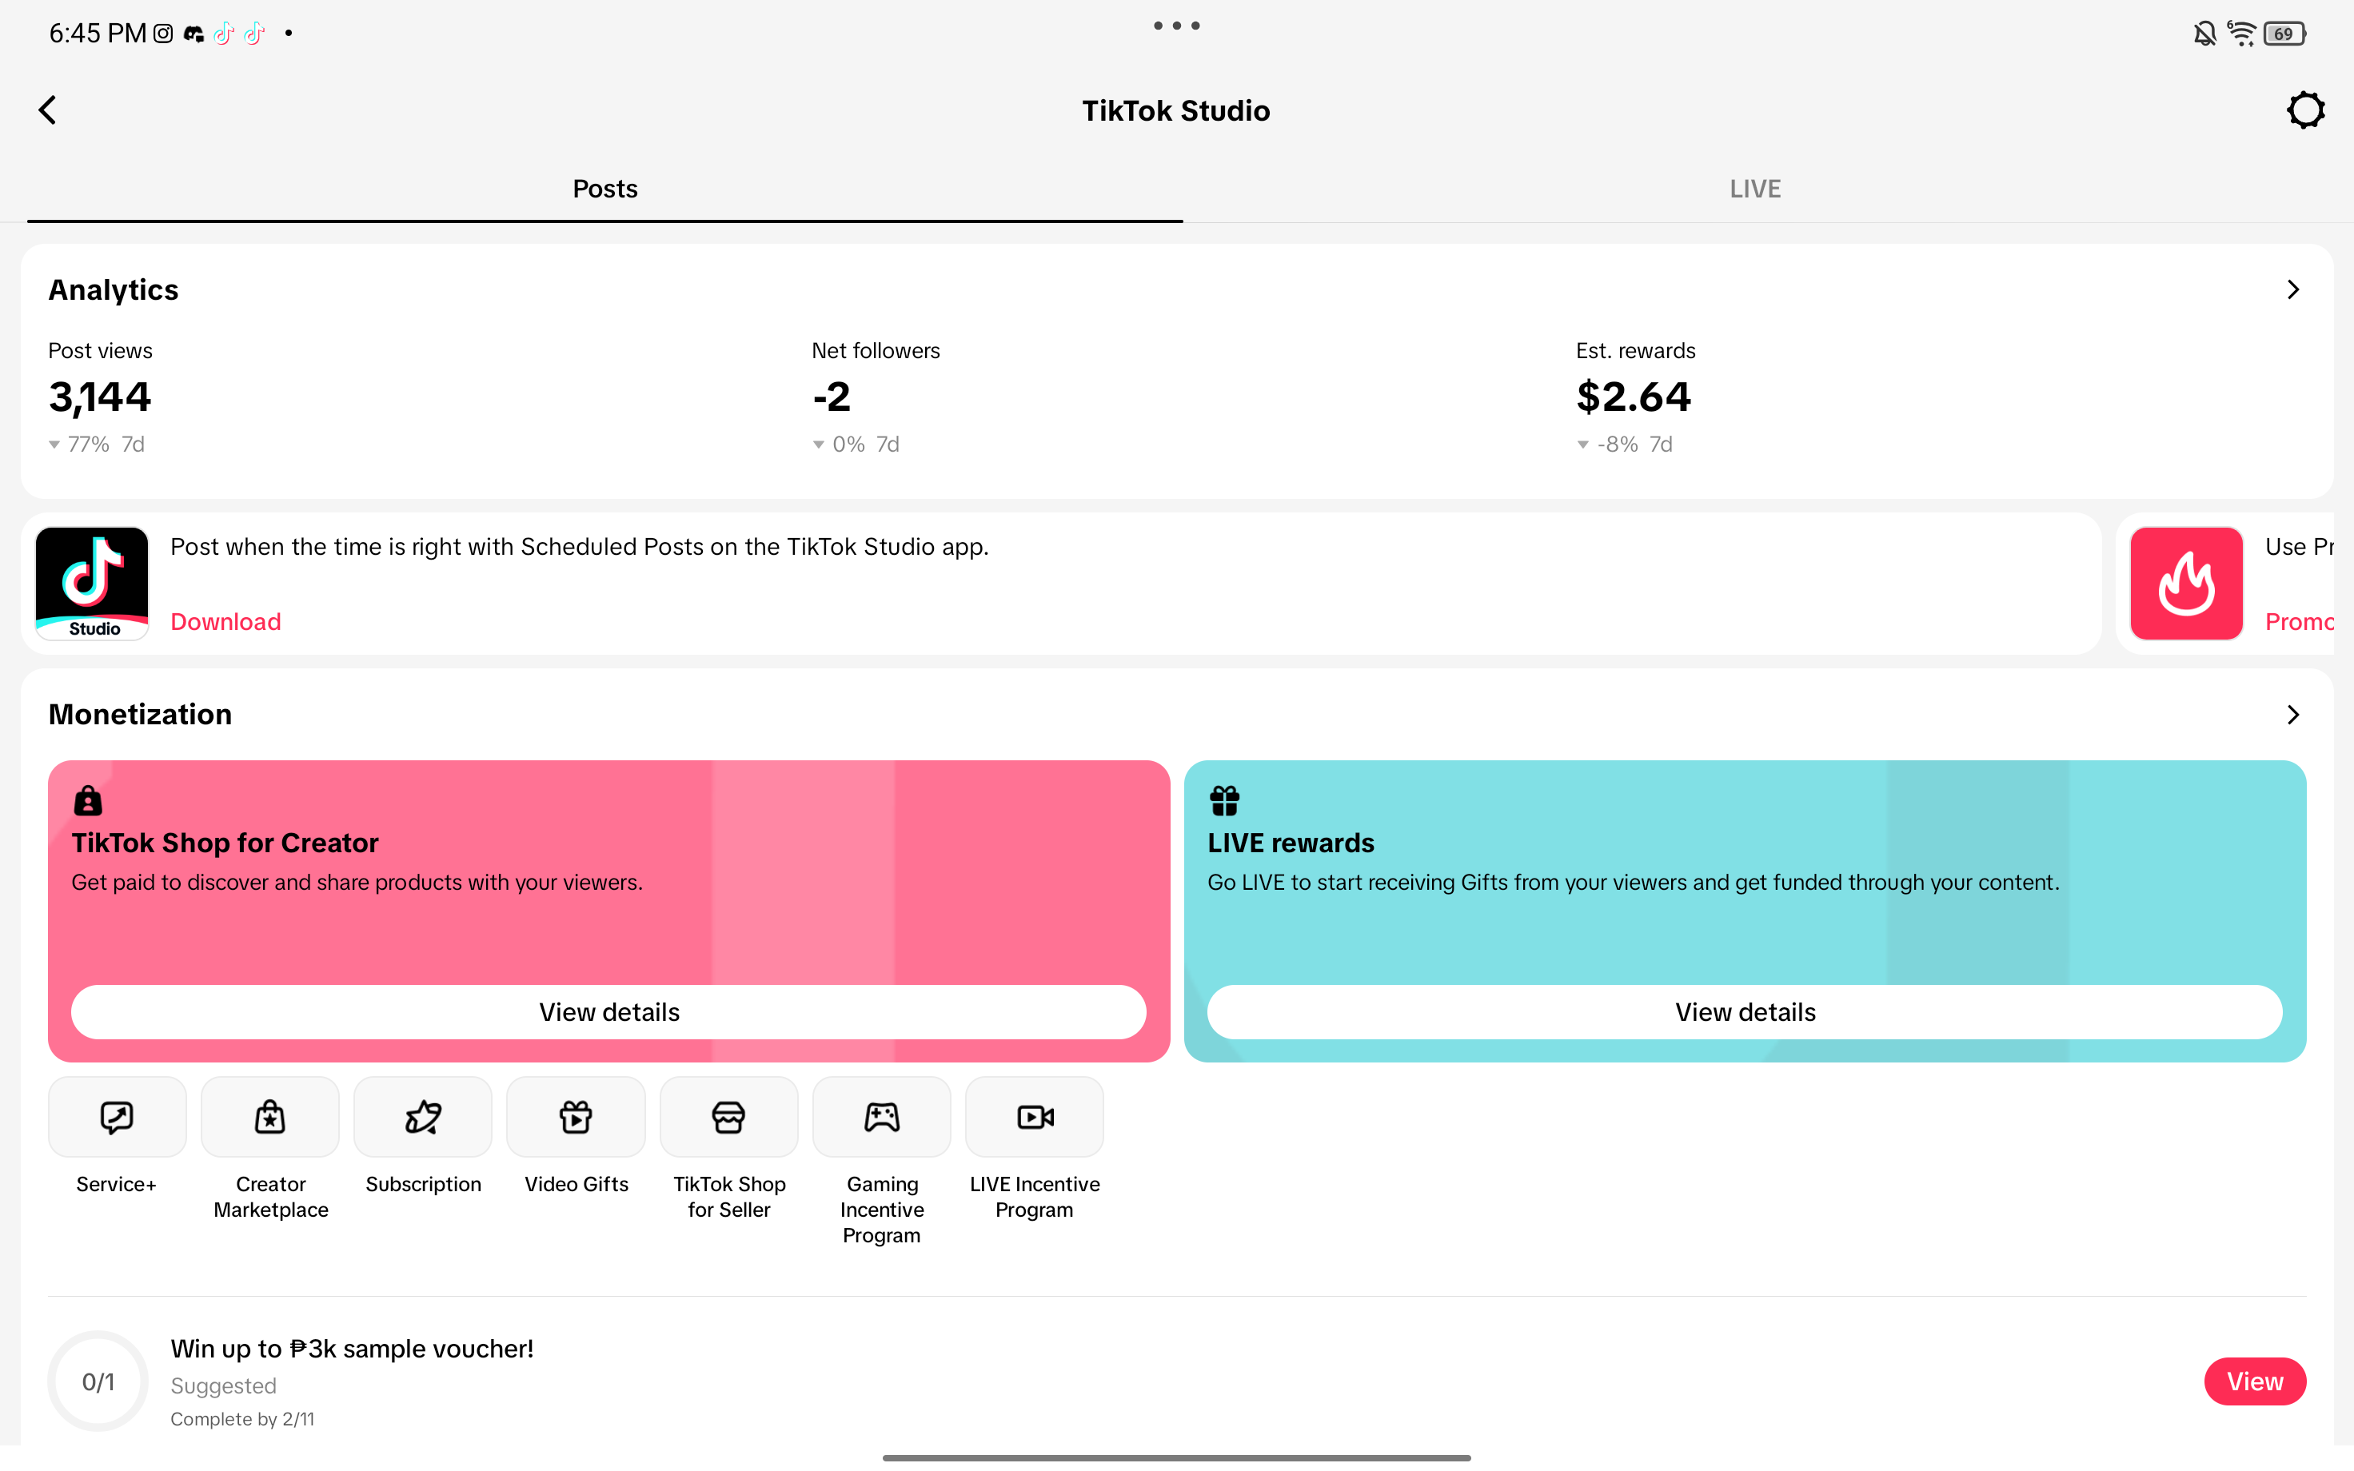Tap the Subscription star icon
This screenshot has width=2354, height=1471.
(423, 1117)
